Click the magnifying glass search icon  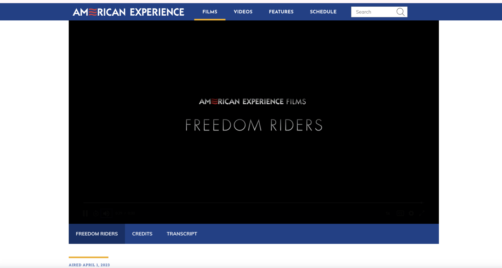[x=400, y=12]
